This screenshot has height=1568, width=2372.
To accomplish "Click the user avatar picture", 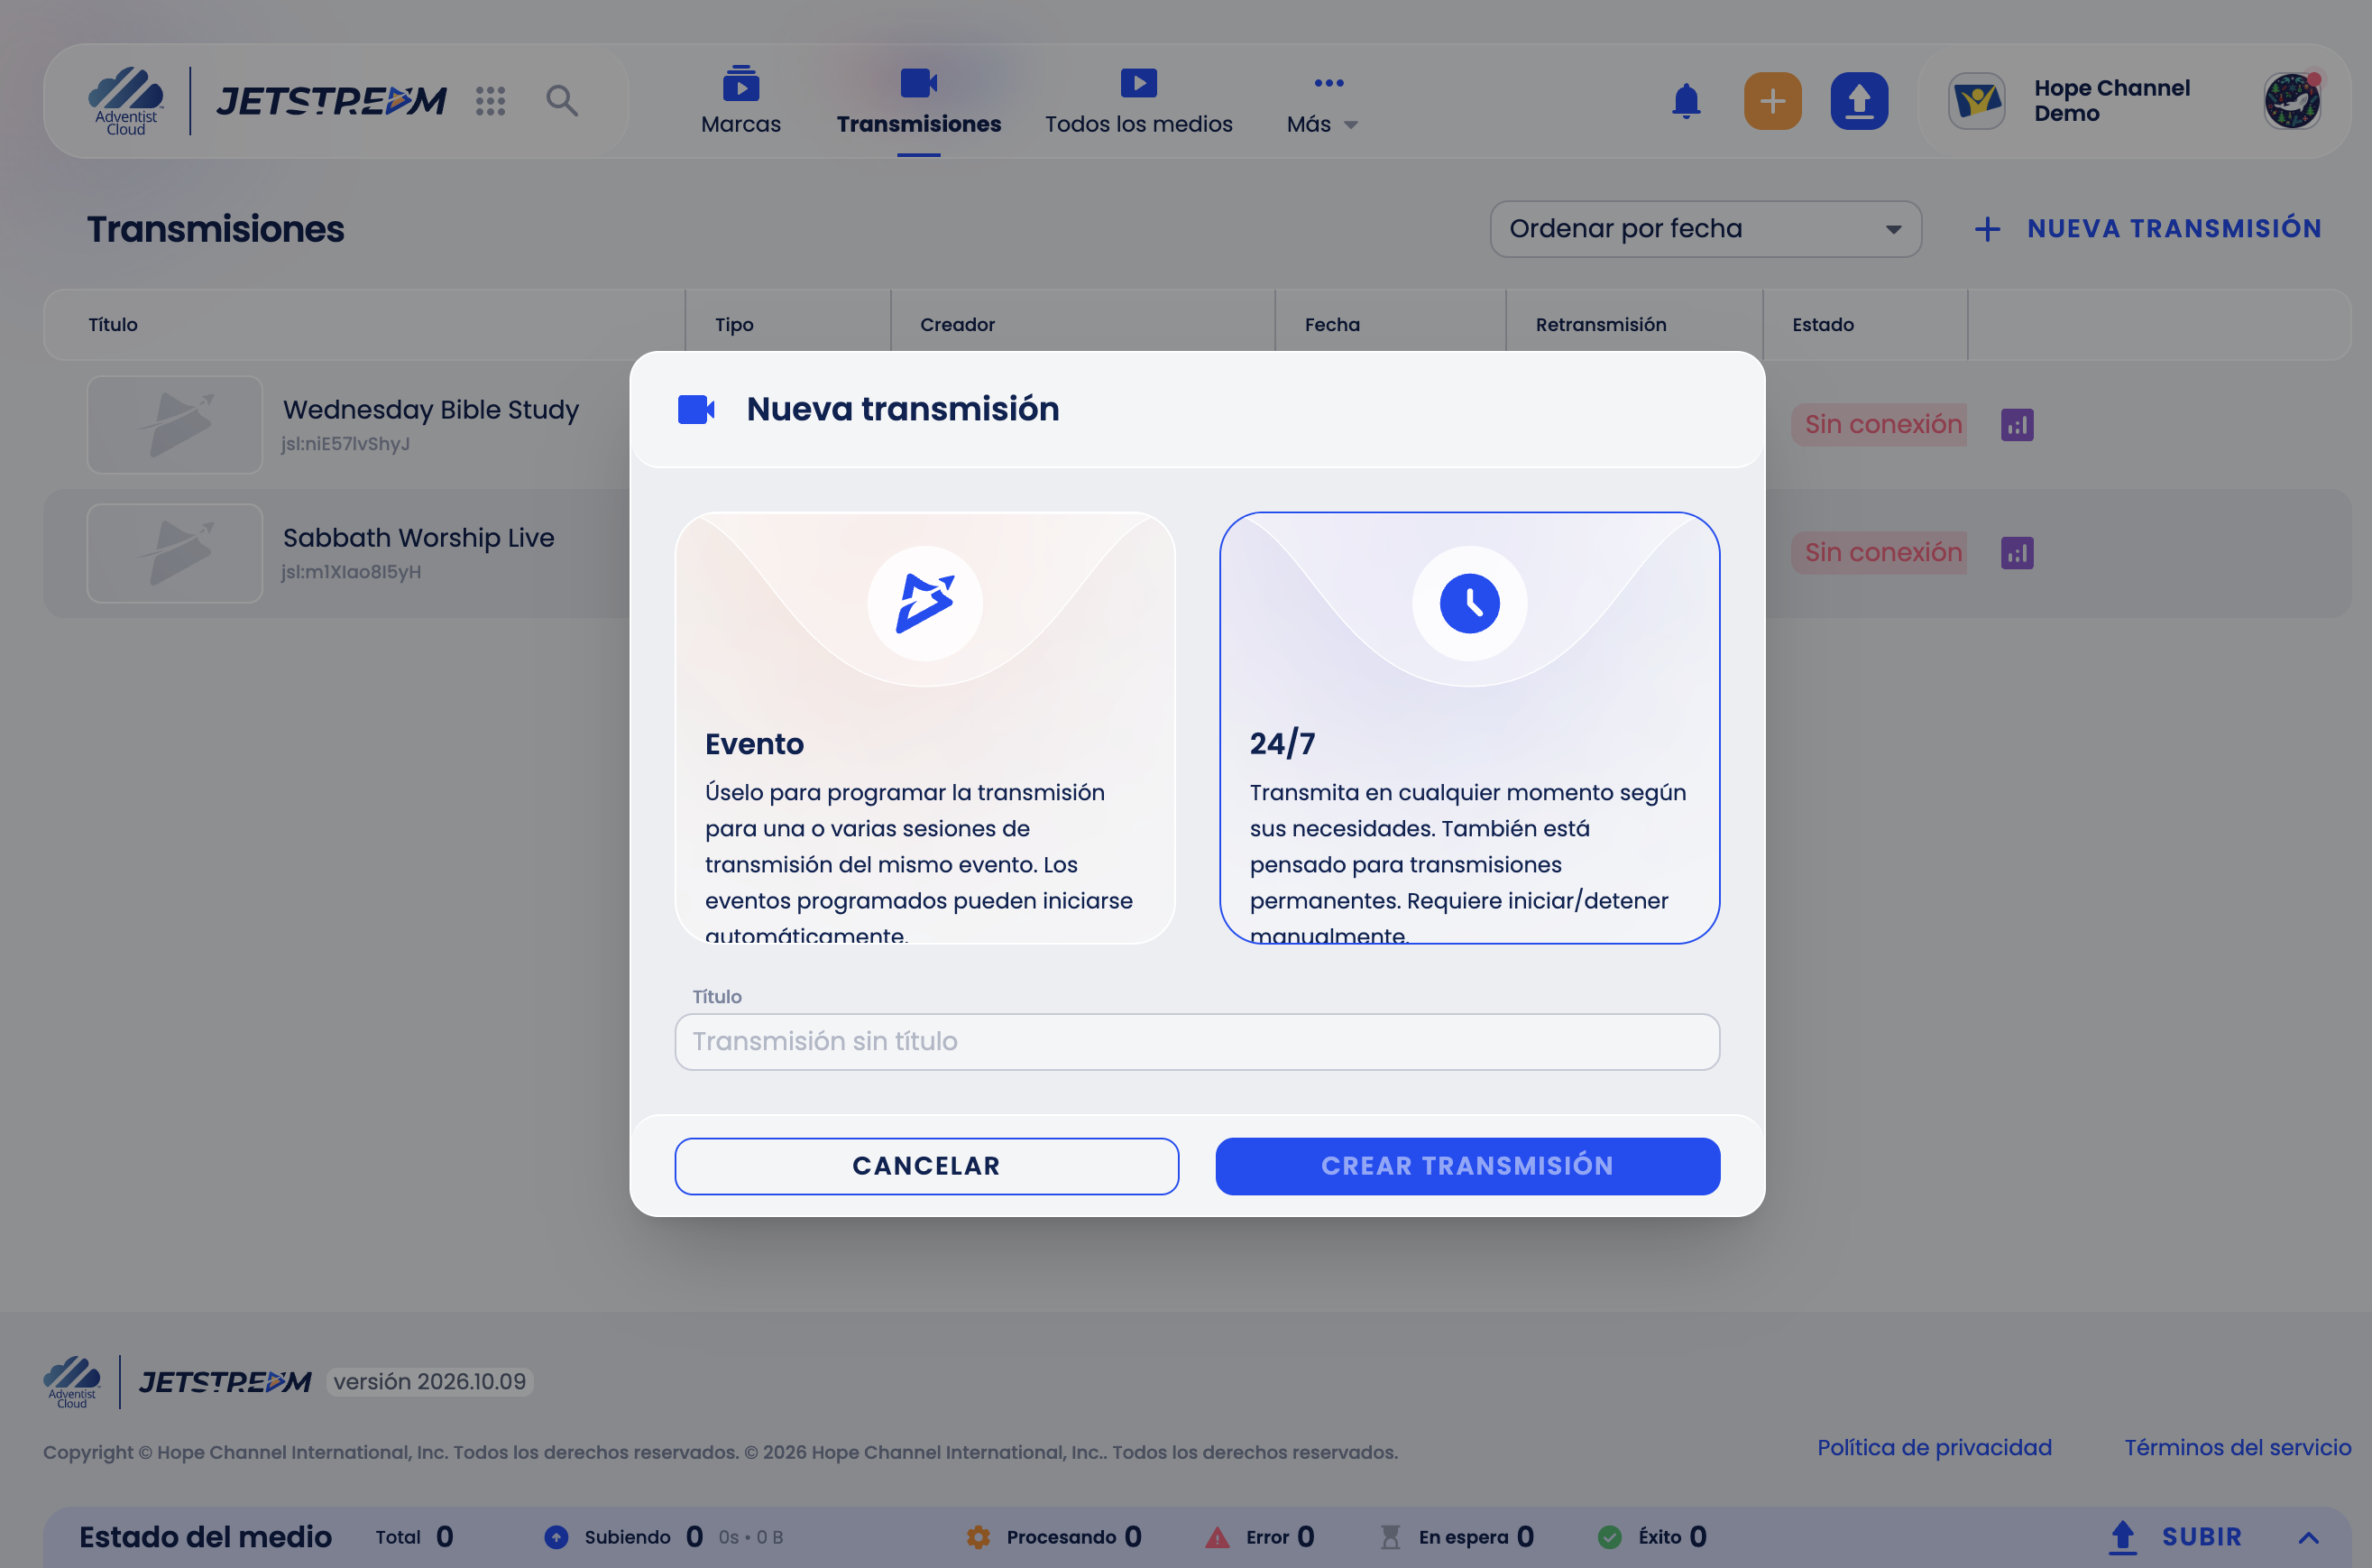I will pos(2291,101).
